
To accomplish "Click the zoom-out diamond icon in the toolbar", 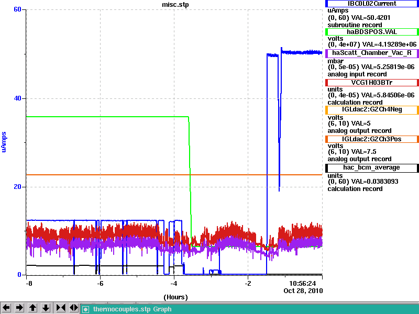I will coord(74,308).
